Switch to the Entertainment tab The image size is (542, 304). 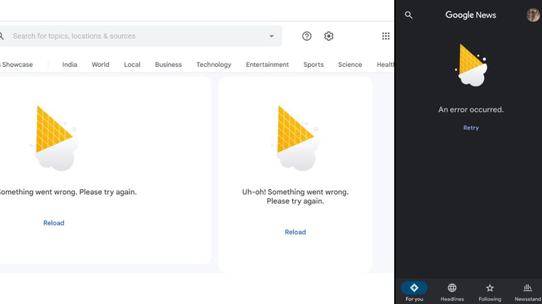tap(267, 65)
